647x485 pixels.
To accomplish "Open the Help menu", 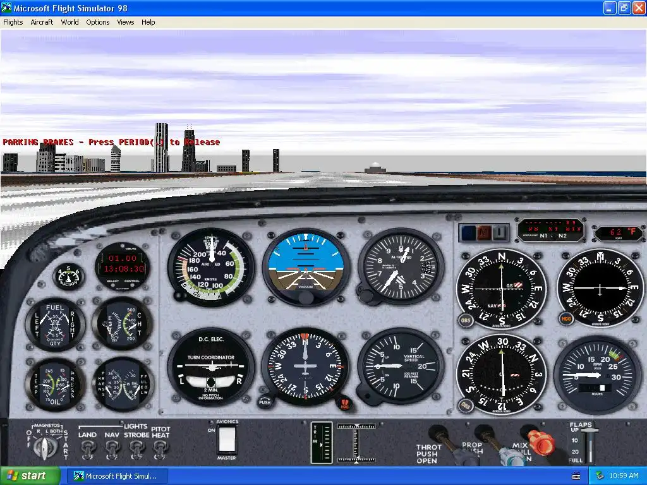I will click(148, 22).
